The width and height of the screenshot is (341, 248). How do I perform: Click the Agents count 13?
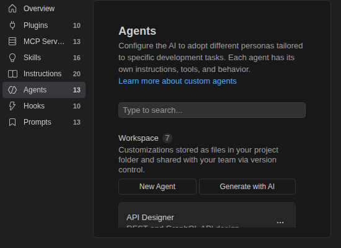(x=76, y=90)
